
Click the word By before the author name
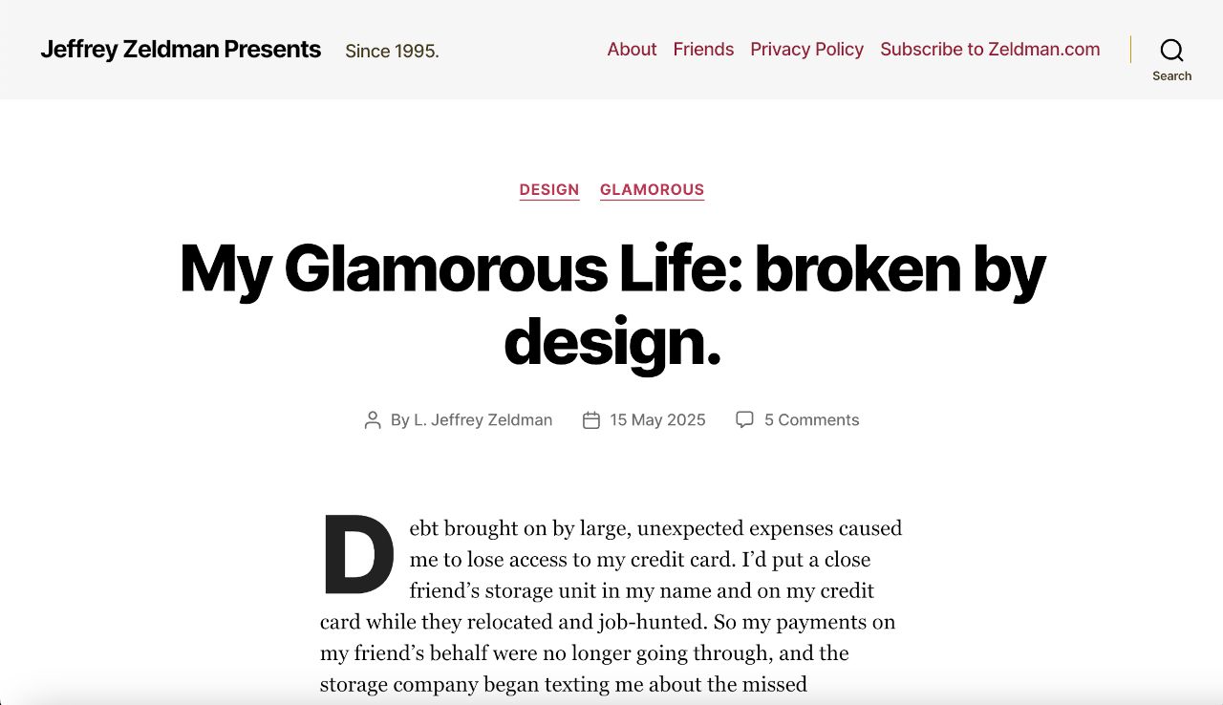click(399, 420)
